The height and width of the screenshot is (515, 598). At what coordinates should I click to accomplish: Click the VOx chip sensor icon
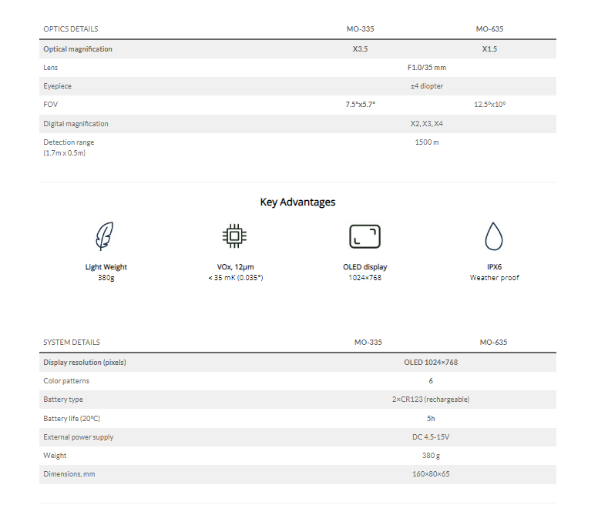click(x=234, y=236)
